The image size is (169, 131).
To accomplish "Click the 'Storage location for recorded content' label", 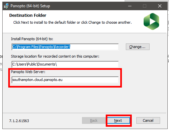I will tap(55, 56).
